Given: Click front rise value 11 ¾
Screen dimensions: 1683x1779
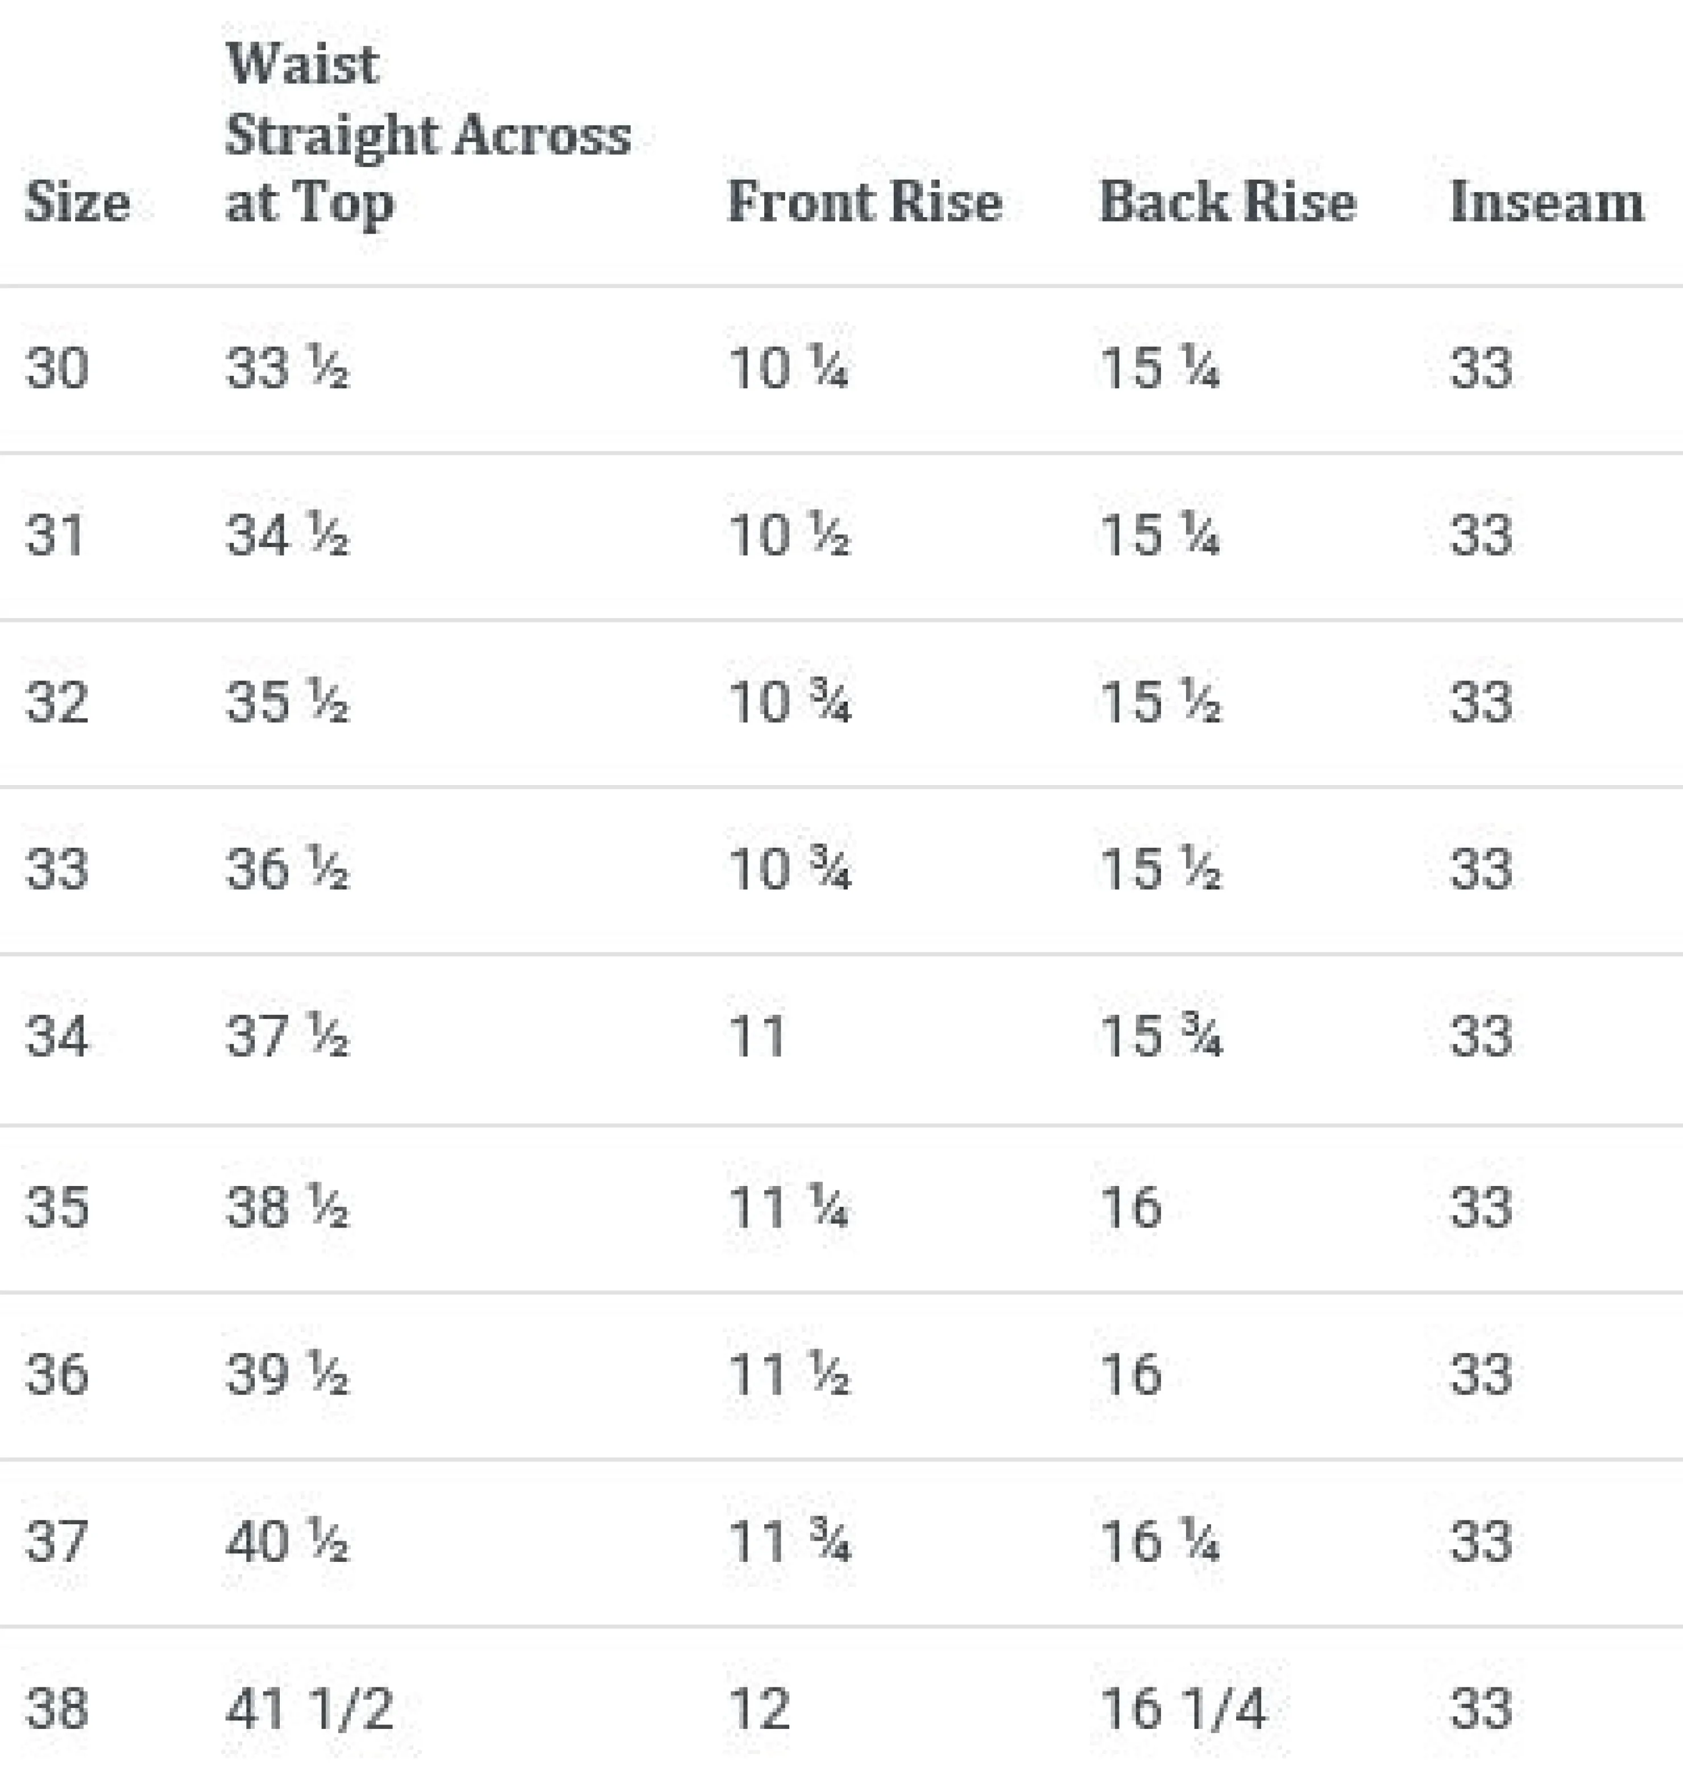Looking at the screenshot, I should coord(789,1542).
